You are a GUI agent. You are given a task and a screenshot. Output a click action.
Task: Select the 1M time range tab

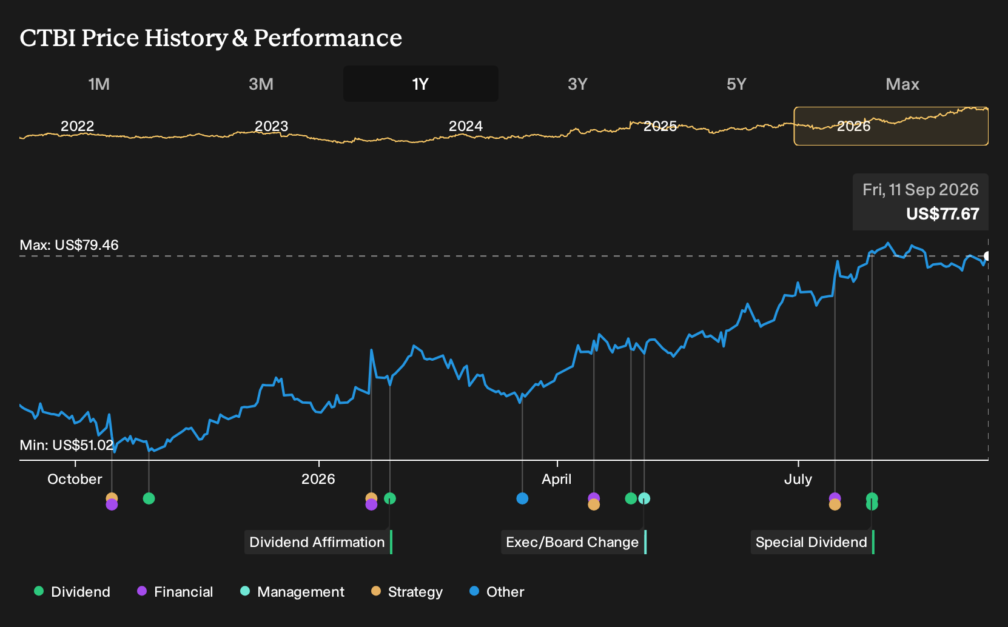99,84
